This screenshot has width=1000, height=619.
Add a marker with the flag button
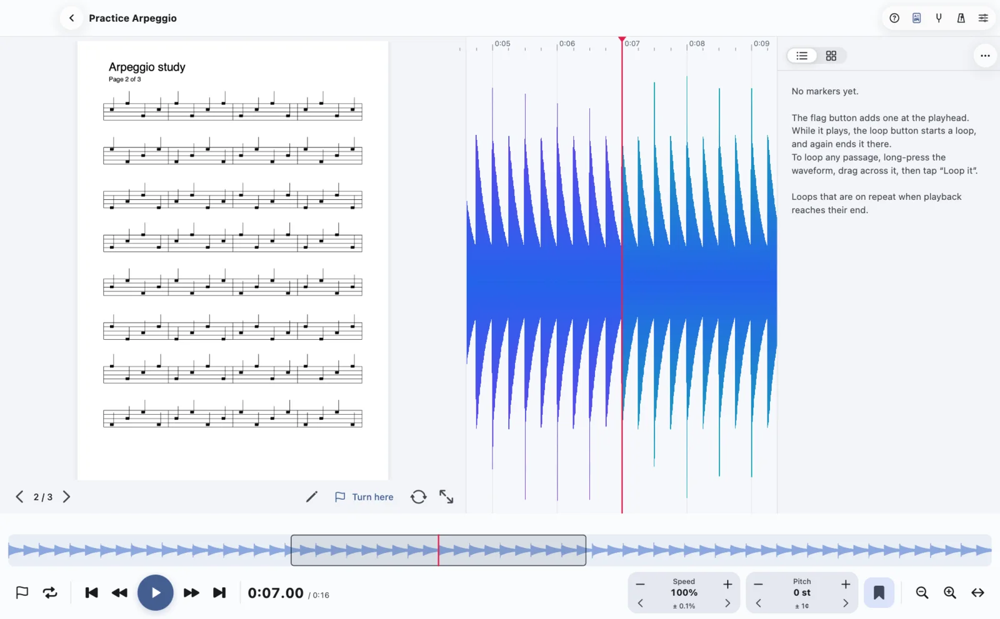[22, 593]
